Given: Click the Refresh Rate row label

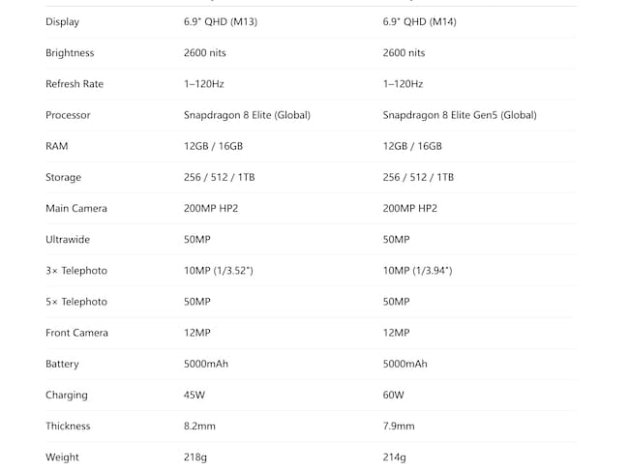Looking at the screenshot, I should (74, 84).
